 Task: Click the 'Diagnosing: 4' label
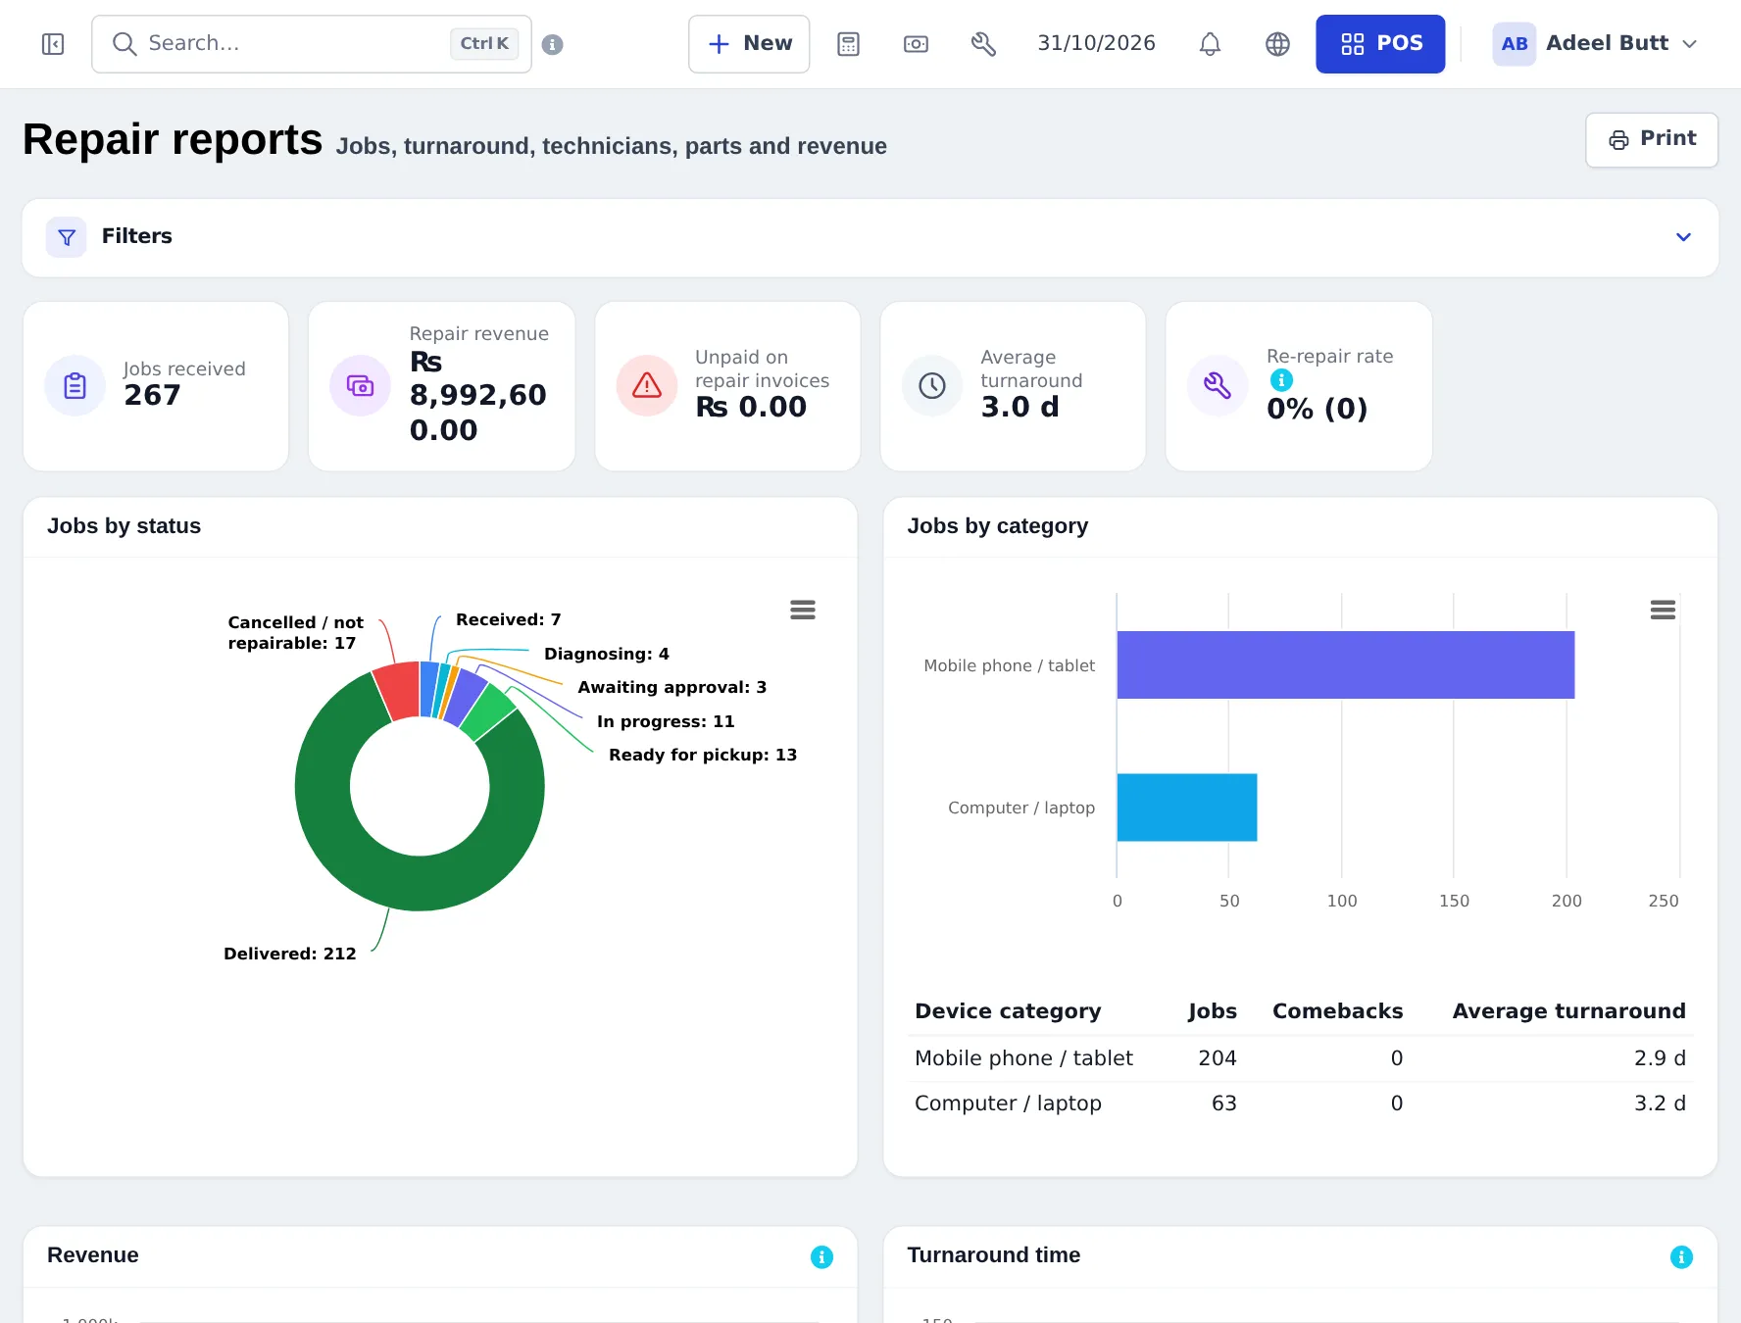click(x=607, y=654)
